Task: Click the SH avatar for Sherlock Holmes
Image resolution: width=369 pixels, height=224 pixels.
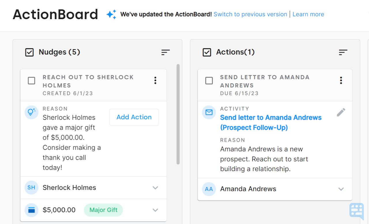Action: tap(31, 187)
